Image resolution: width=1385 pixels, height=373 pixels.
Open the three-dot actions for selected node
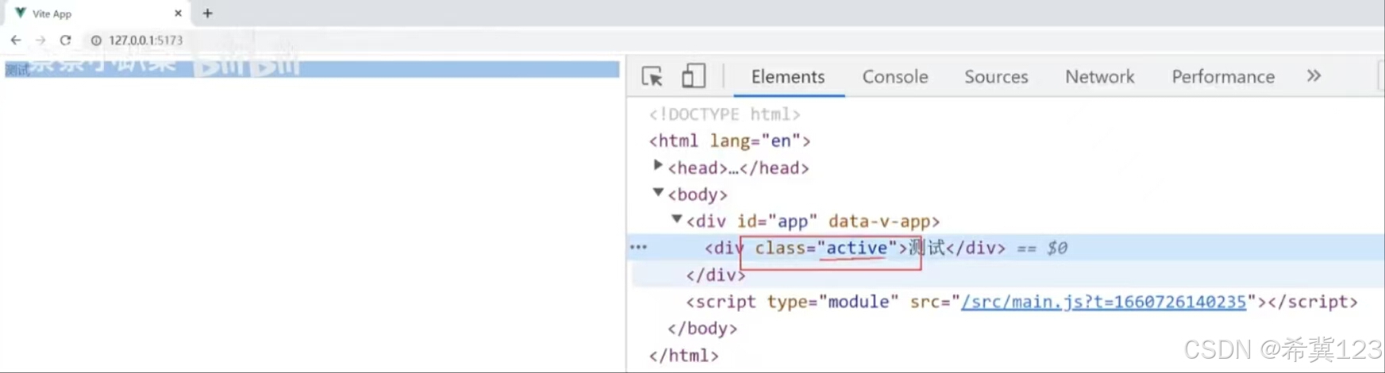pos(638,248)
